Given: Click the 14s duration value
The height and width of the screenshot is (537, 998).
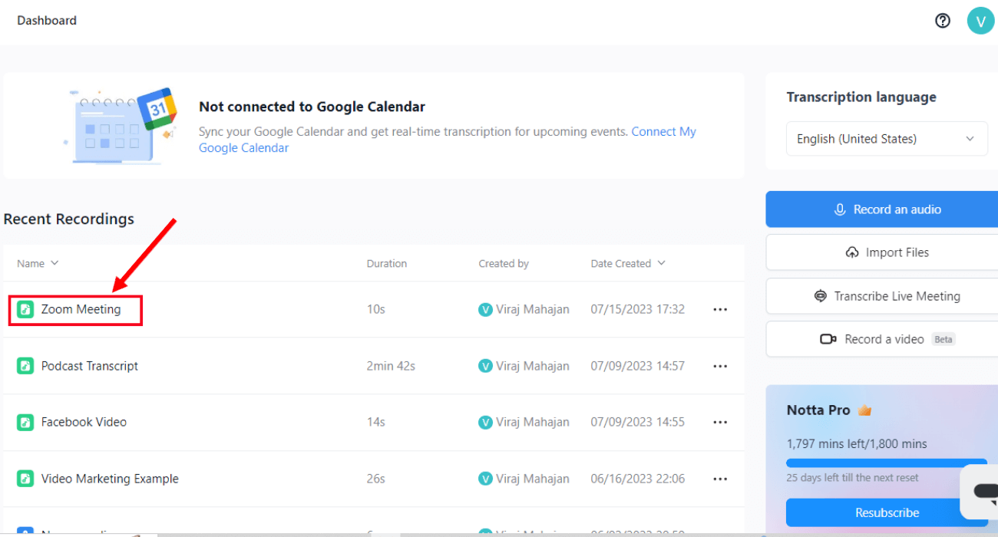Looking at the screenshot, I should (376, 422).
